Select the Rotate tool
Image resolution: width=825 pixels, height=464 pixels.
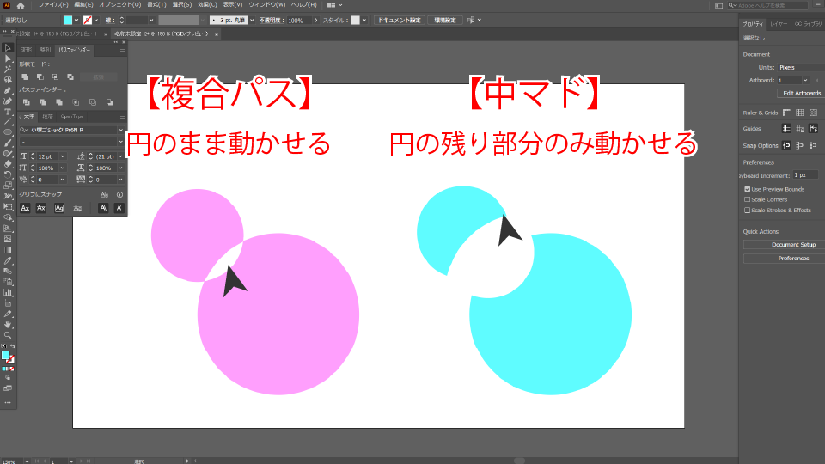point(8,174)
